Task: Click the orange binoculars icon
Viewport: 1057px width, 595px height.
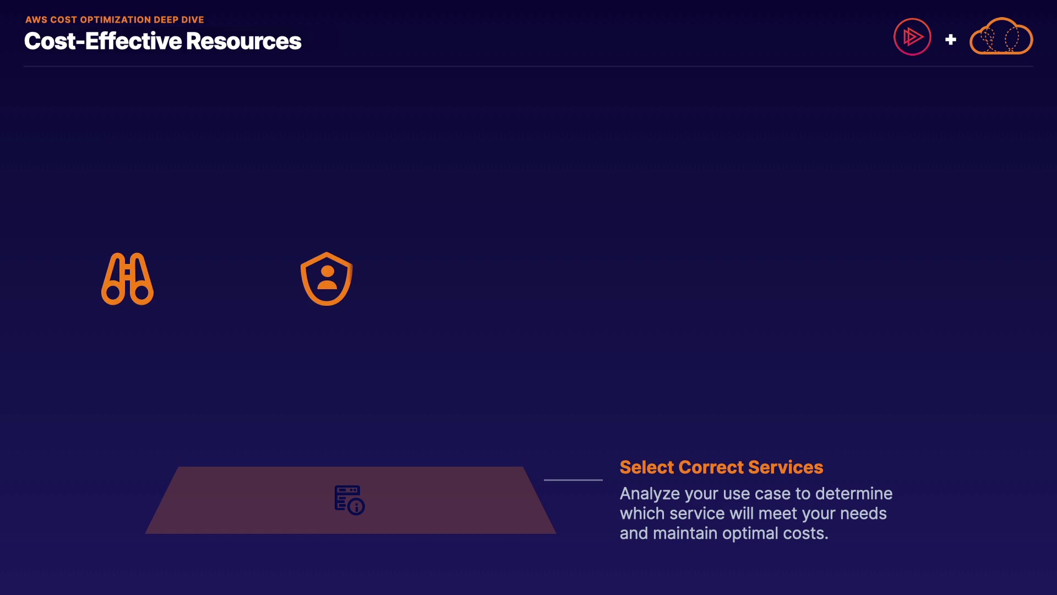Action: coord(127,279)
